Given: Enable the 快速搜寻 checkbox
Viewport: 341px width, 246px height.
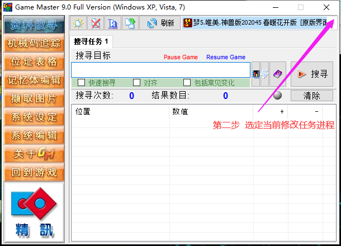Looking at the screenshot, I should pos(81,83).
